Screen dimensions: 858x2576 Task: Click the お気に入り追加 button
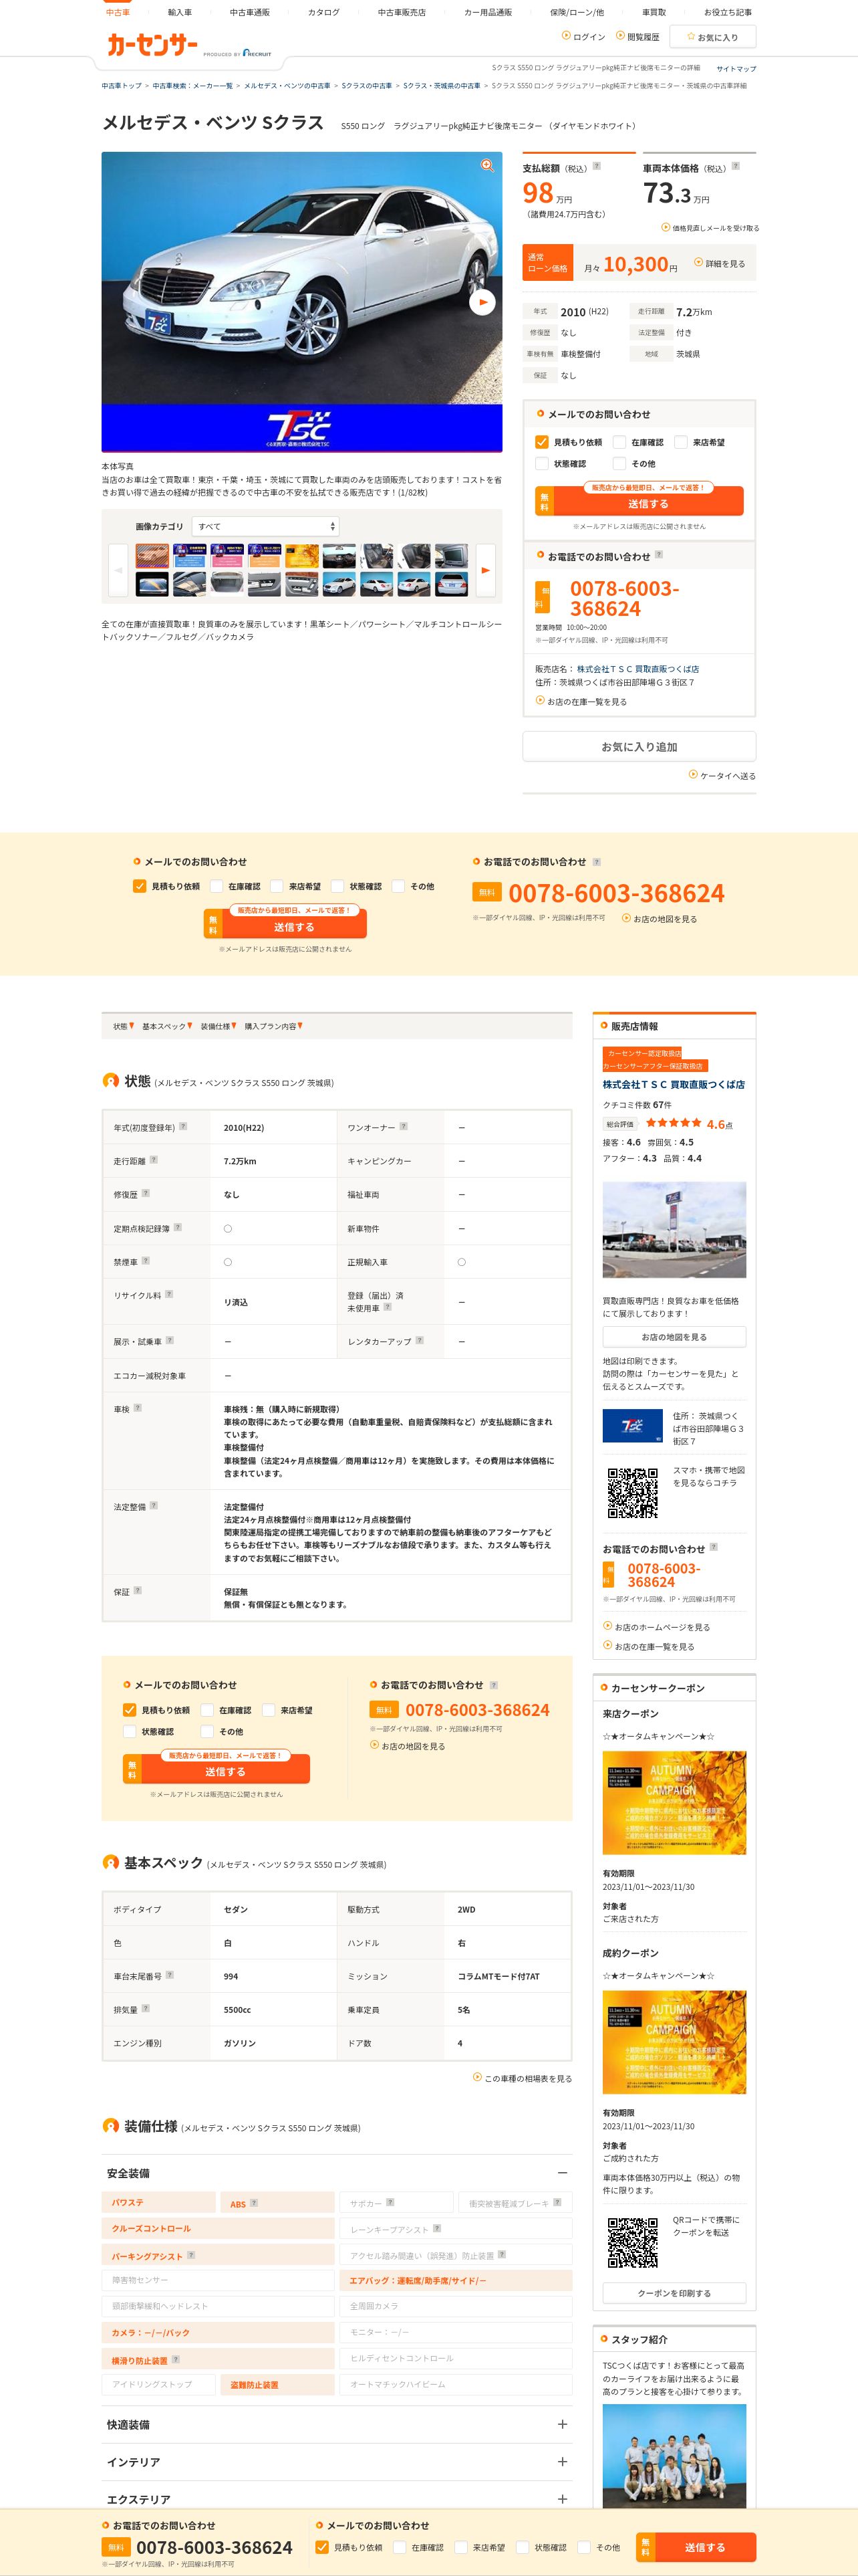coord(639,746)
